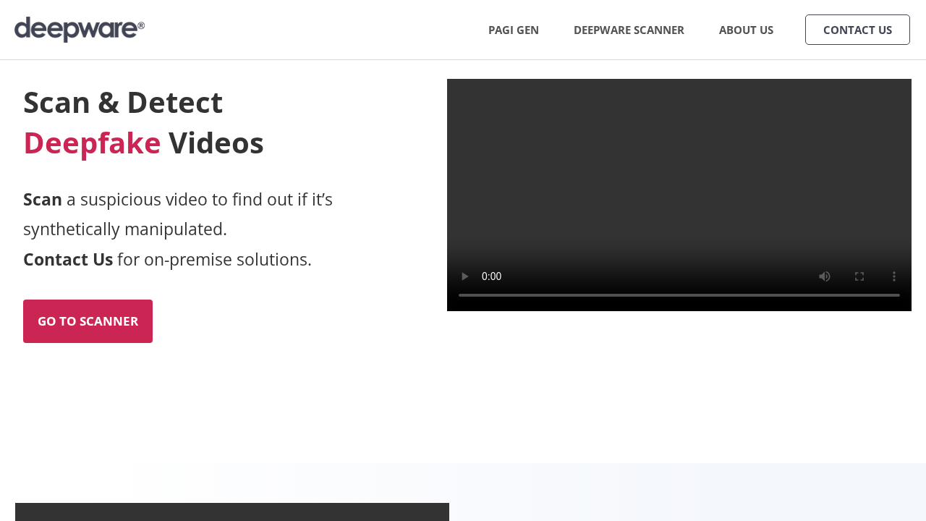Enter fullscreen on the video player

click(x=859, y=276)
